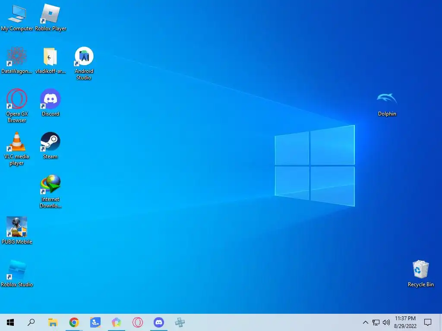Select the DataWagon desktop shortcut
The width and height of the screenshot is (442, 331).
[17, 60]
